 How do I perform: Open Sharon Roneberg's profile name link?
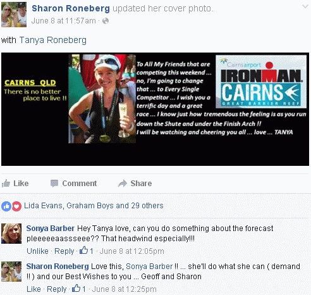point(71,8)
